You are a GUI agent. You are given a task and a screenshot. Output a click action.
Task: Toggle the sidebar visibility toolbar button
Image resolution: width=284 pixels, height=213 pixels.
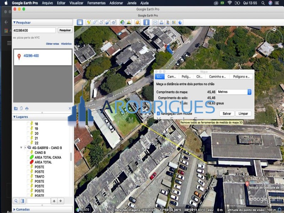pos(80,22)
